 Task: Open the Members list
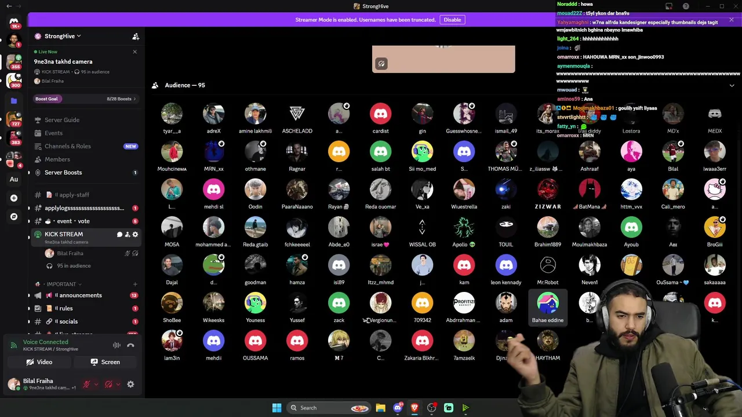tap(57, 159)
